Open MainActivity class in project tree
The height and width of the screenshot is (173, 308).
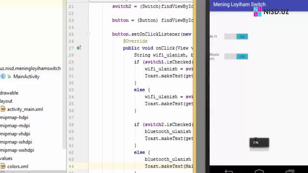click(x=26, y=76)
